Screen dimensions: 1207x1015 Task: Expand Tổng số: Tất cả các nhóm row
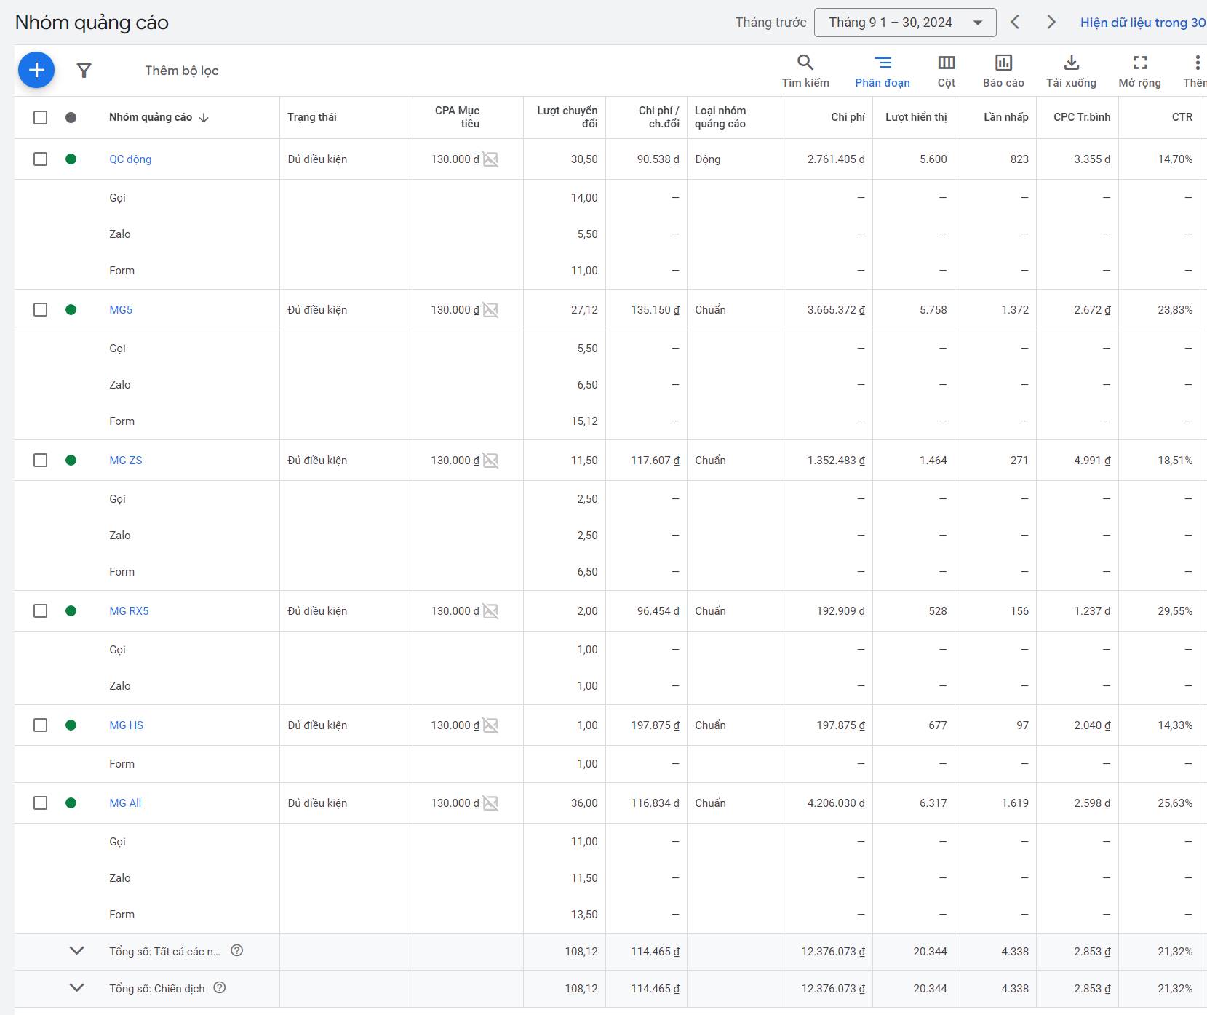tap(76, 951)
